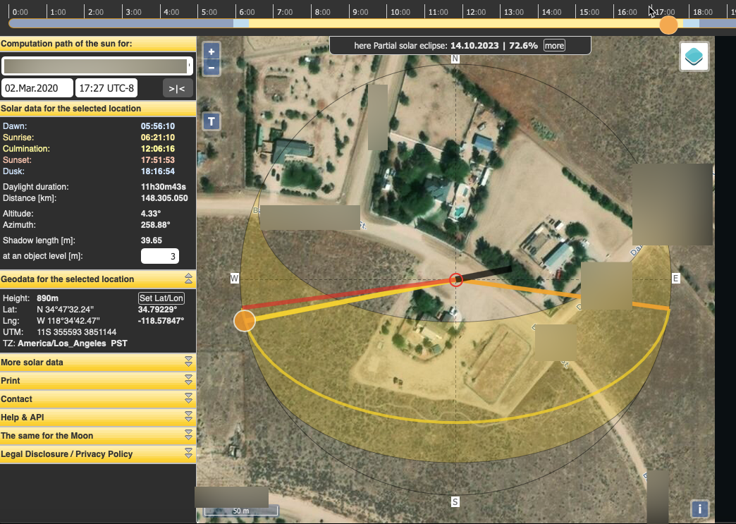Click the info icon at bottom right
The width and height of the screenshot is (736, 524).
click(699, 508)
